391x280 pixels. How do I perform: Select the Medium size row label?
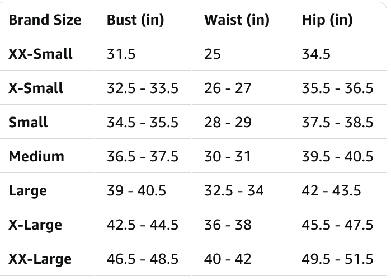click(x=36, y=157)
